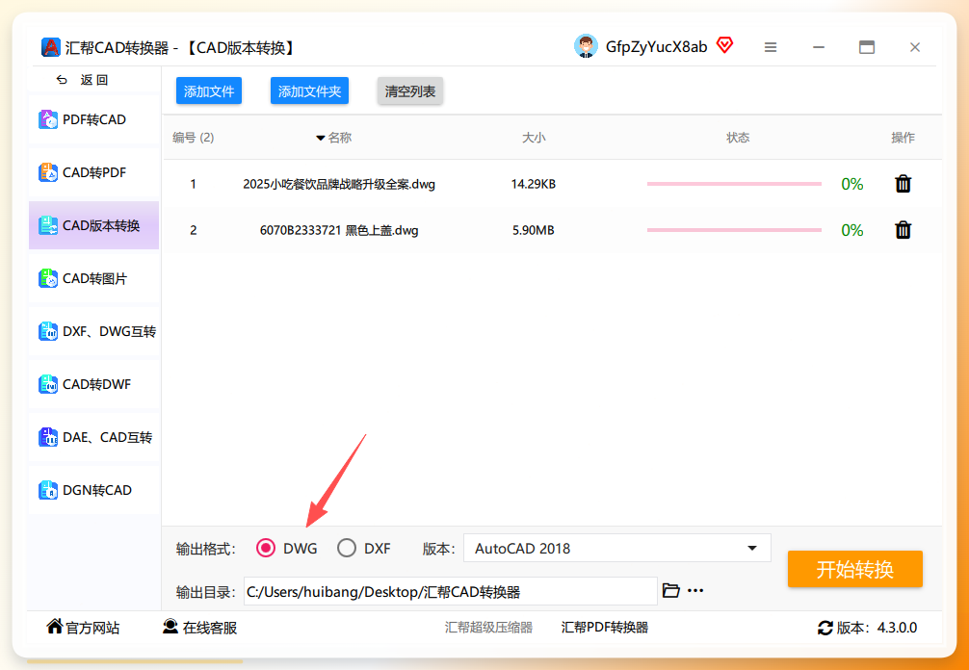Click the PDF转CAD sidebar icon
969x670 pixels.
tap(48, 119)
